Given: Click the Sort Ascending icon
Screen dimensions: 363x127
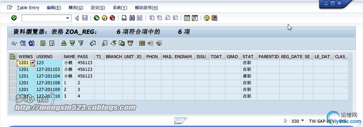Looking at the screenshot, I should click(x=64, y=43).
